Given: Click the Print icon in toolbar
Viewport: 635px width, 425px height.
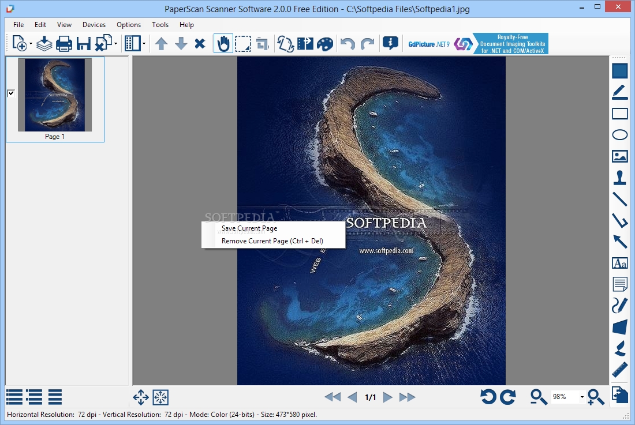Looking at the screenshot, I should pyautogui.click(x=64, y=43).
